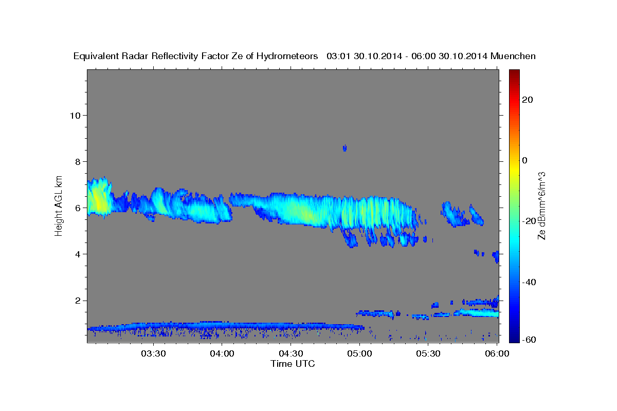Click height axis label '10'
Screen dimensions: 617x411
[75, 115]
